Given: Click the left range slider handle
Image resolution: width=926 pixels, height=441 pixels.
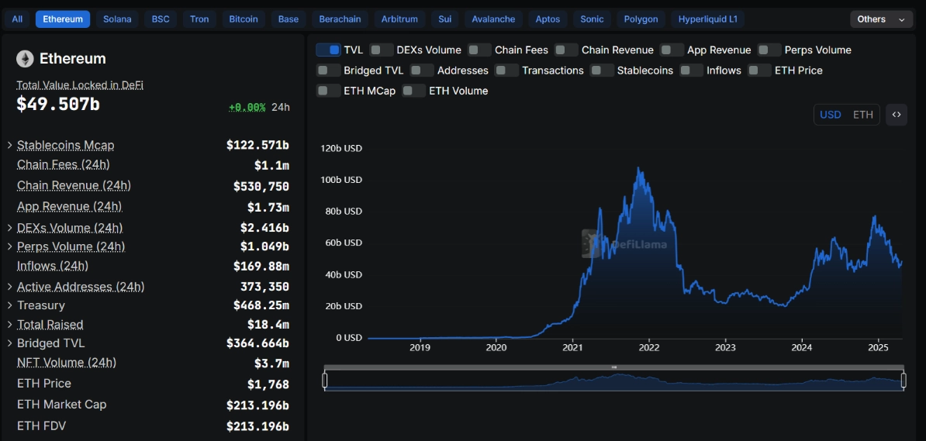Looking at the screenshot, I should tap(325, 381).
